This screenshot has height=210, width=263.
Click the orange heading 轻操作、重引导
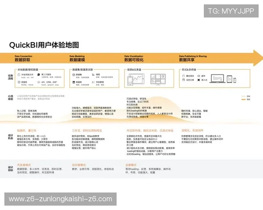pyautogui.click(x=27, y=131)
